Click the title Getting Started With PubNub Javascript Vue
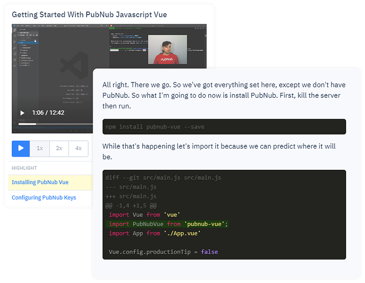 89,15
